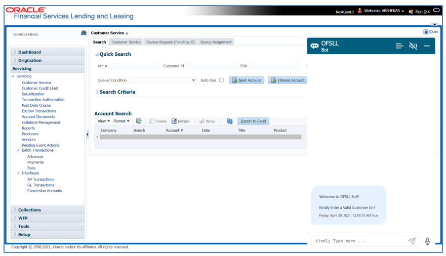The height and width of the screenshot is (256, 446).
Task: Toggle the bot's muted speaker icon
Action: coord(413,46)
